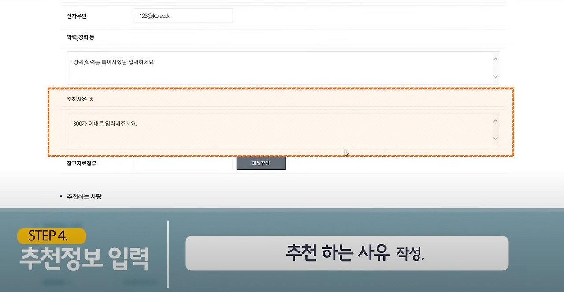The image size is (564, 292).
Task: Click the STEP 4 badge
Action: 51,236
